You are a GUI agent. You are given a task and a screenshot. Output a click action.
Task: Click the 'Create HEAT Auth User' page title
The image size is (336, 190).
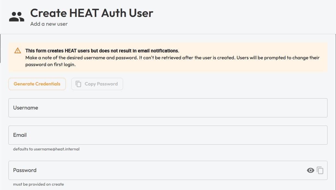pos(92,13)
